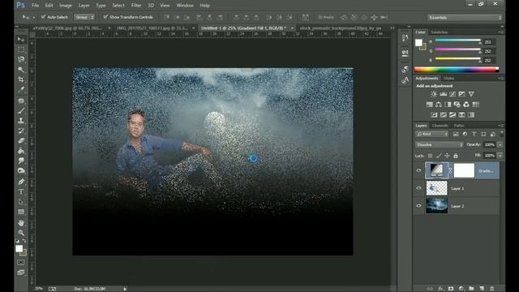Toggle lock transparent pixels
This screenshot has width=519, height=292.
coord(430,156)
